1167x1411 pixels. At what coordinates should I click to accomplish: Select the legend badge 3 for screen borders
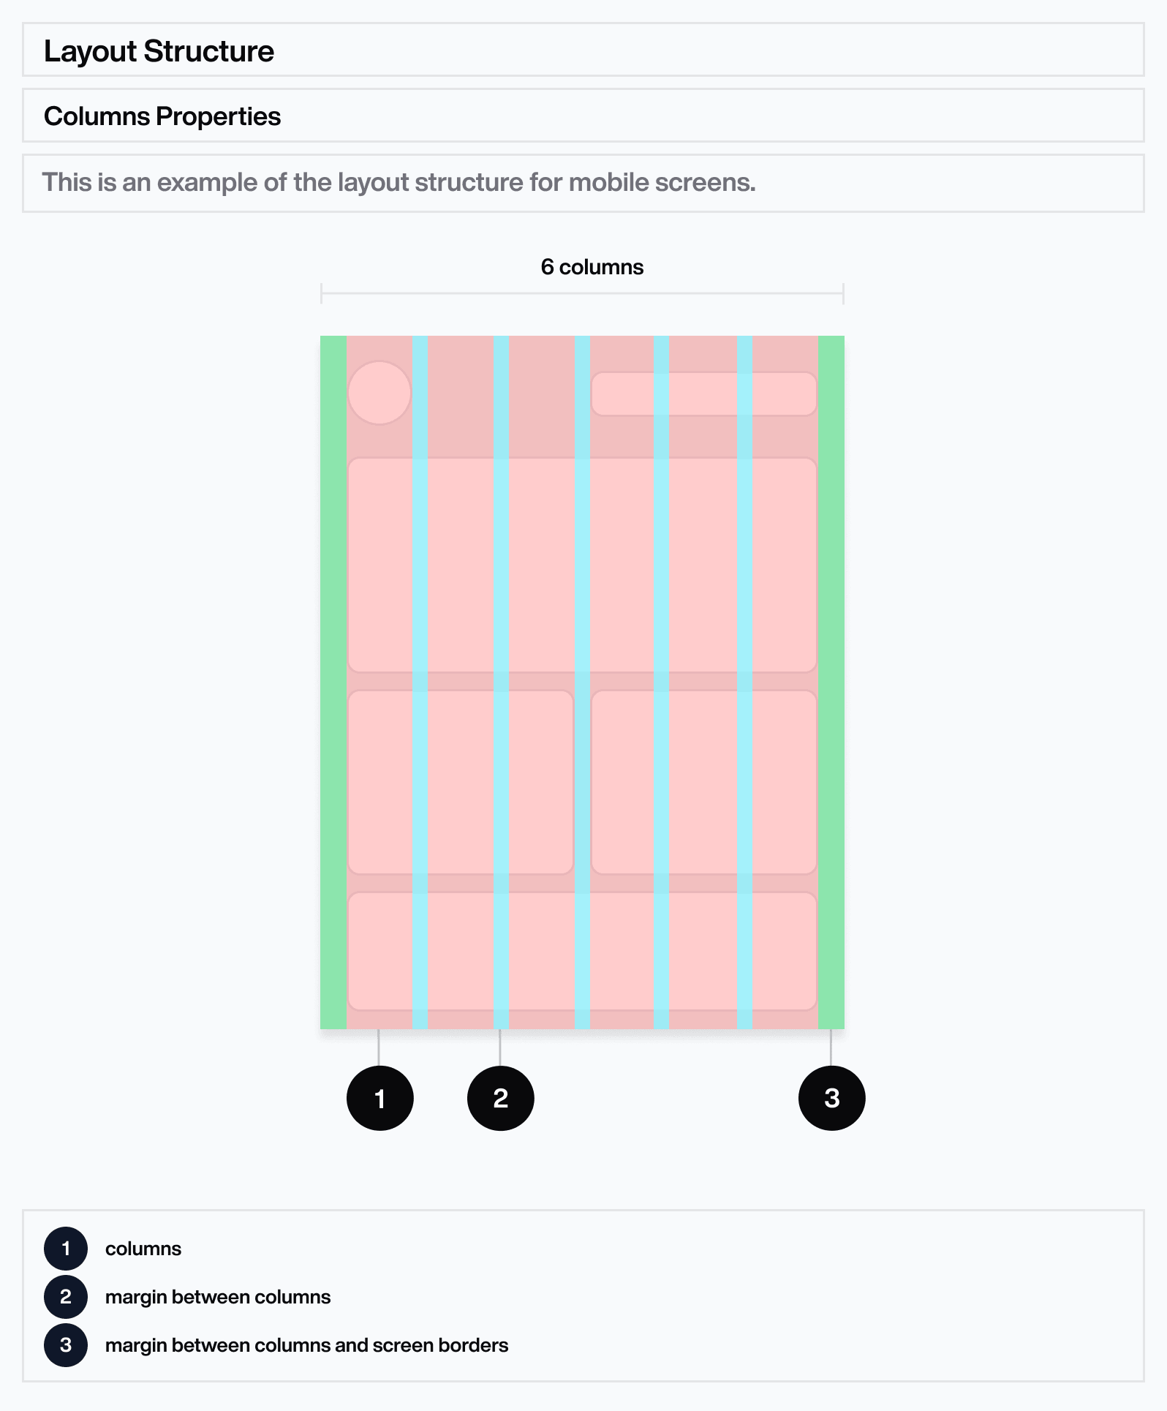pyautogui.click(x=66, y=1344)
